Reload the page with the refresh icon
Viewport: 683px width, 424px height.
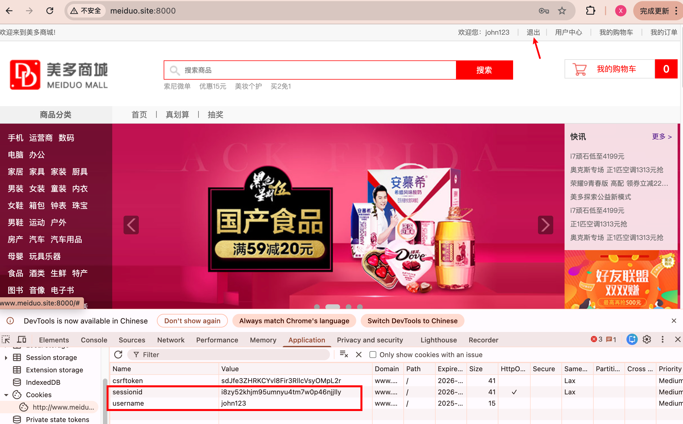click(50, 11)
